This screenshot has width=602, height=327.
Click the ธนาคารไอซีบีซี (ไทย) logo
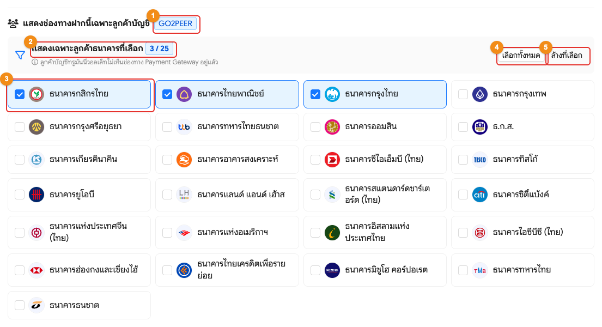[x=480, y=233]
